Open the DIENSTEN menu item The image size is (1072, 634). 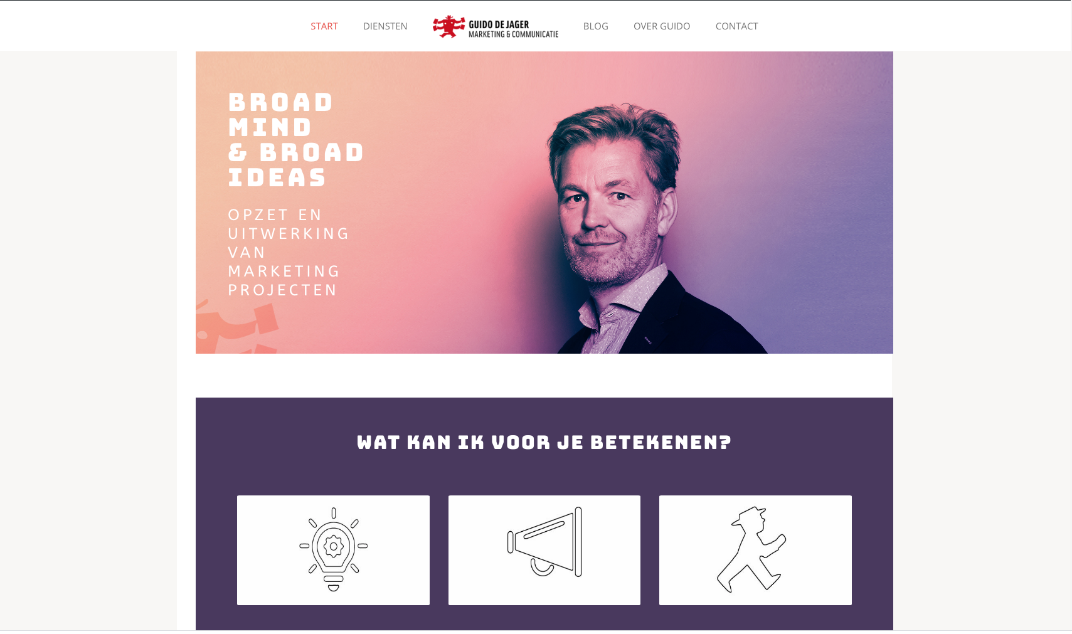click(385, 26)
